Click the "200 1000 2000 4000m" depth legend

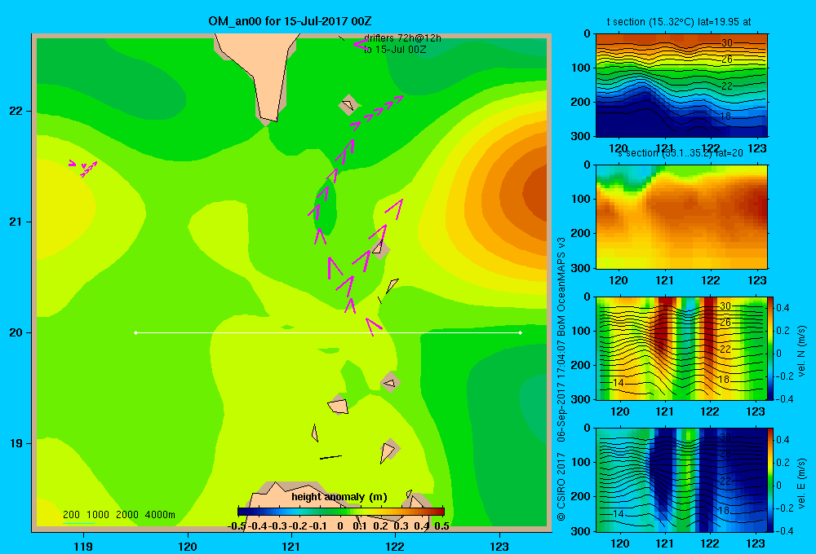click(118, 515)
